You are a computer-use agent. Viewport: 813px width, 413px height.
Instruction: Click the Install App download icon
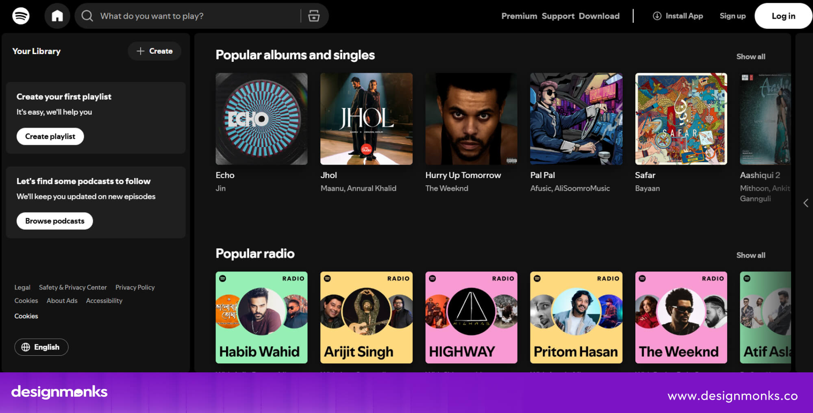tap(657, 16)
